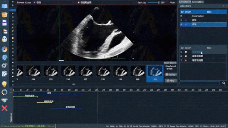The image size is (228, 128).
Task: Toggle the second checkbox in the top bar
Action: tap(78, 3)
